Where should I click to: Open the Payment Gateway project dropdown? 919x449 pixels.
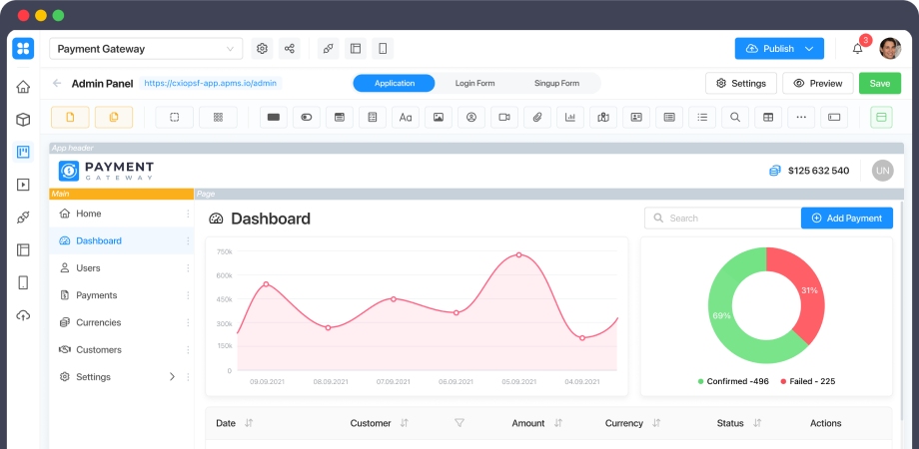pyautogui.click(x=146, y=49)
